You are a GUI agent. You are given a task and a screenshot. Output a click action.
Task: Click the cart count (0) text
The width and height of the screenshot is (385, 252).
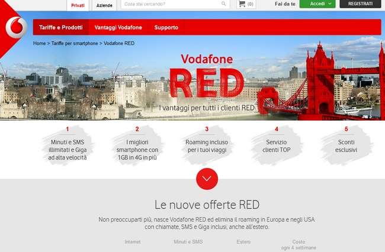tap(250, 4)
